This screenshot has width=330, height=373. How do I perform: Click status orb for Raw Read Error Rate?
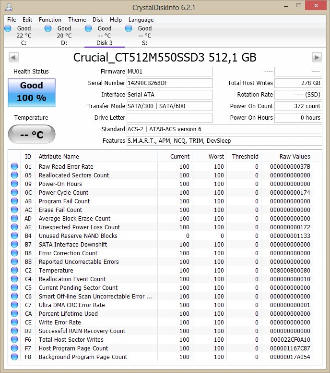click(14, 166)
